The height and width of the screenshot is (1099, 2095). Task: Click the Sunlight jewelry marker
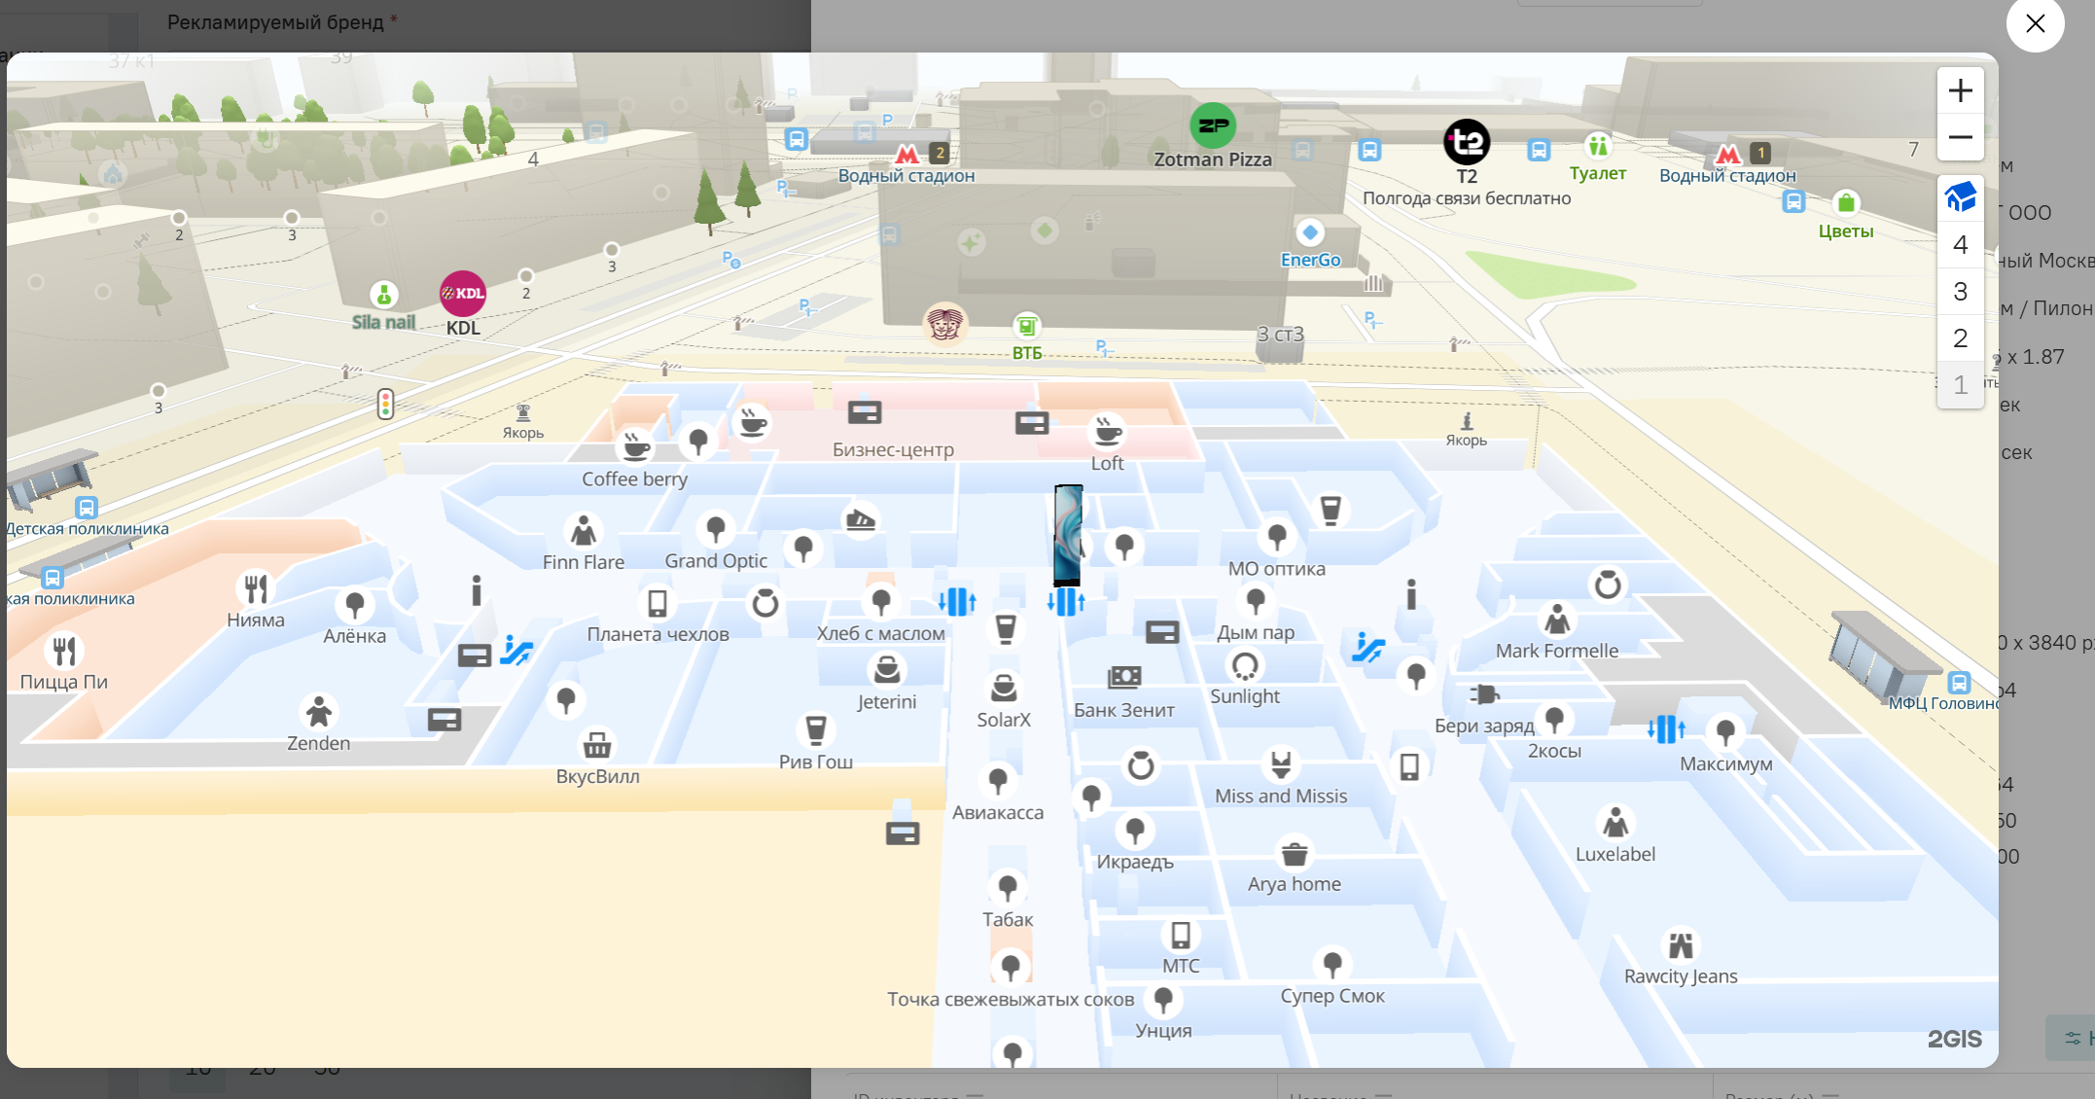click(1245, 665)
